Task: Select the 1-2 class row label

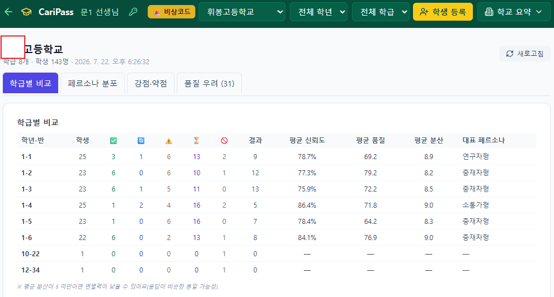Action: click(26, 173)
